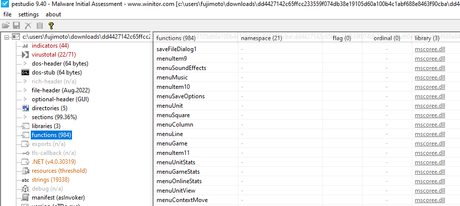
Task: Click the file root node icon
Action: coord(16,37)
